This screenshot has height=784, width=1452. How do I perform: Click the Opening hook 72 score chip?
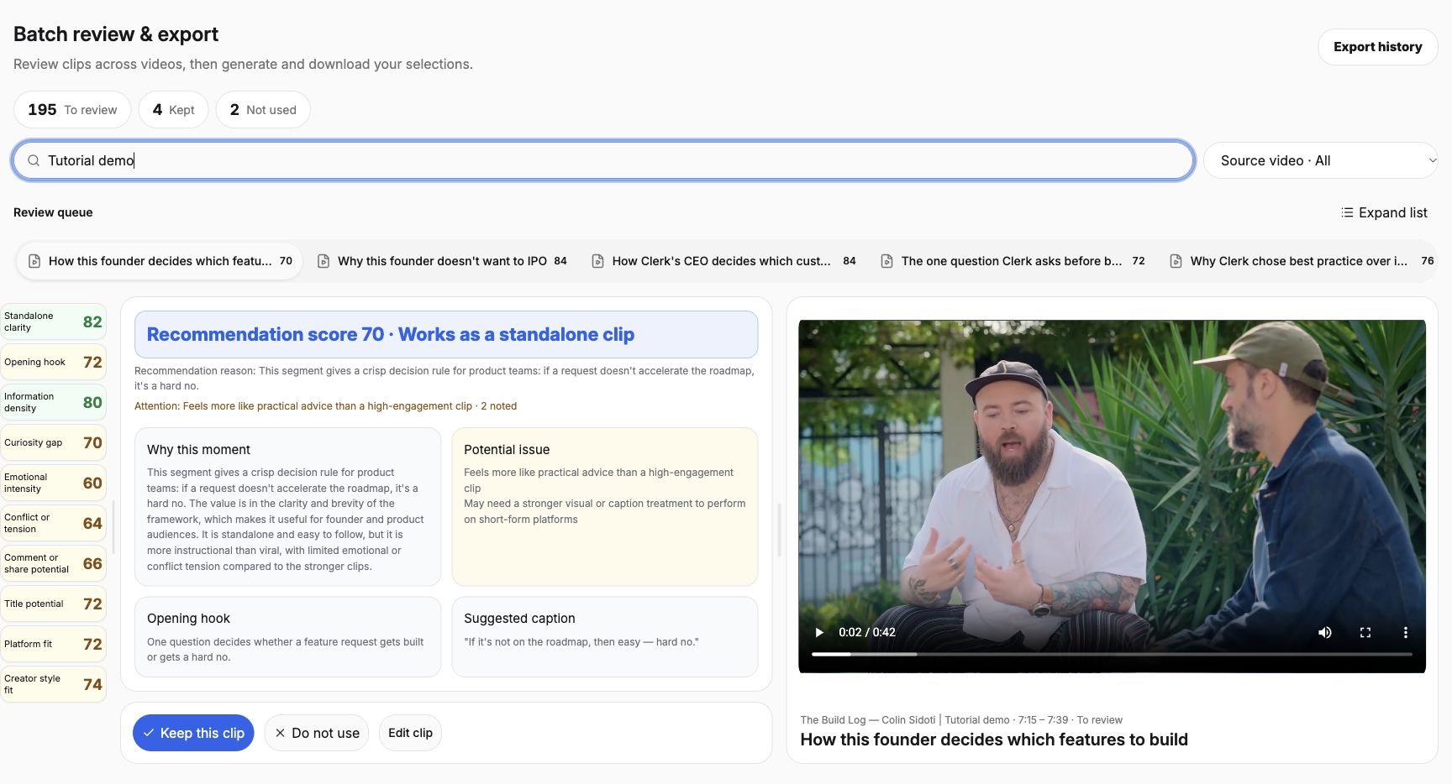(54, 362)
